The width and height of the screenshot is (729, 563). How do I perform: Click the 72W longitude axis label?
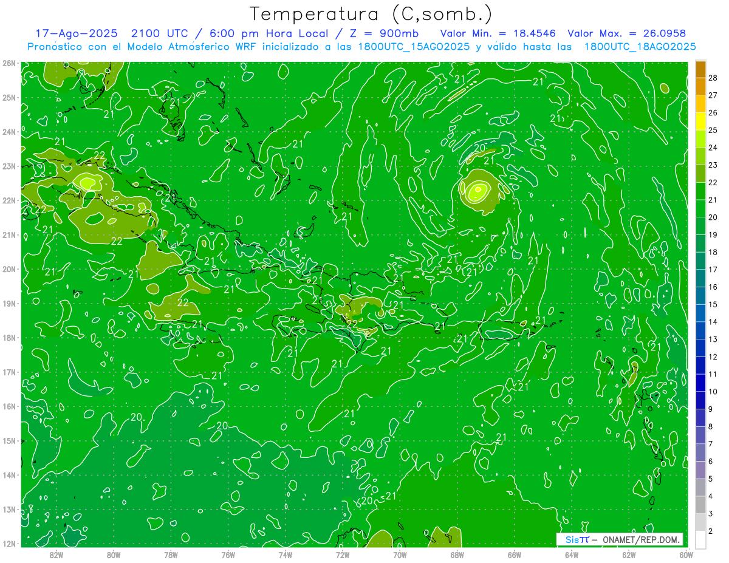pos(343,554)
